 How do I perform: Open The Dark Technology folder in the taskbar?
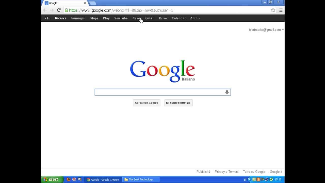(x=141, y=179)
